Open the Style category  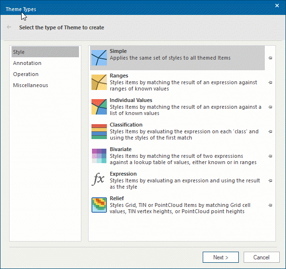click(45, 52)
